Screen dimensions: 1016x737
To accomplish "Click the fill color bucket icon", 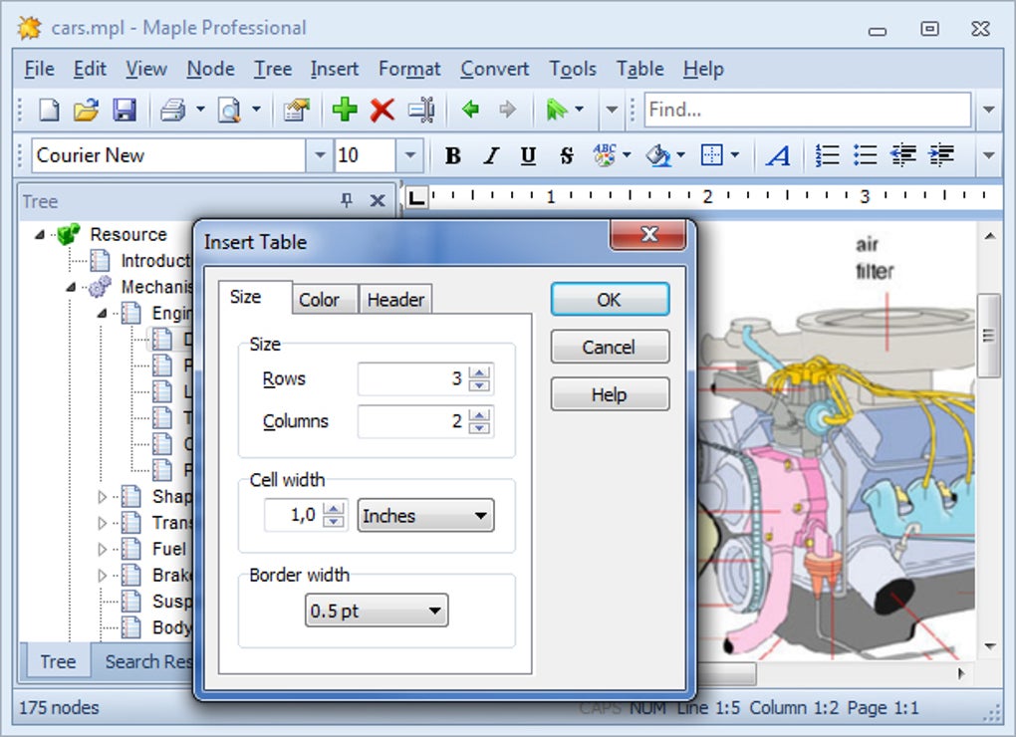I will pos(658,155).
